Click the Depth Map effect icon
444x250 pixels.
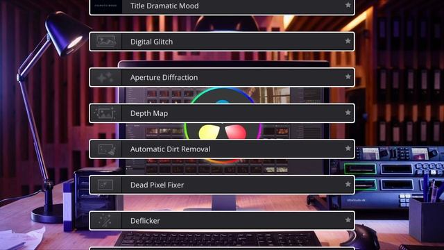pyautogui.click(x=105, y=113)
